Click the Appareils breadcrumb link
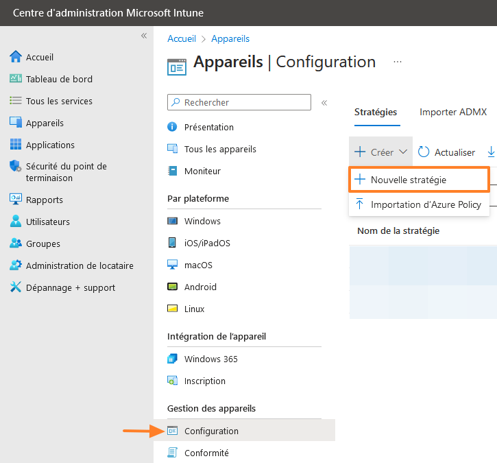This screenshot has width=497, height=463. coord(230,38)
